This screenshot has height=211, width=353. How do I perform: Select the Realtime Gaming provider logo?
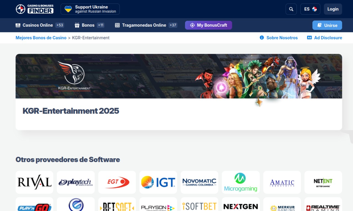point(323,204)
